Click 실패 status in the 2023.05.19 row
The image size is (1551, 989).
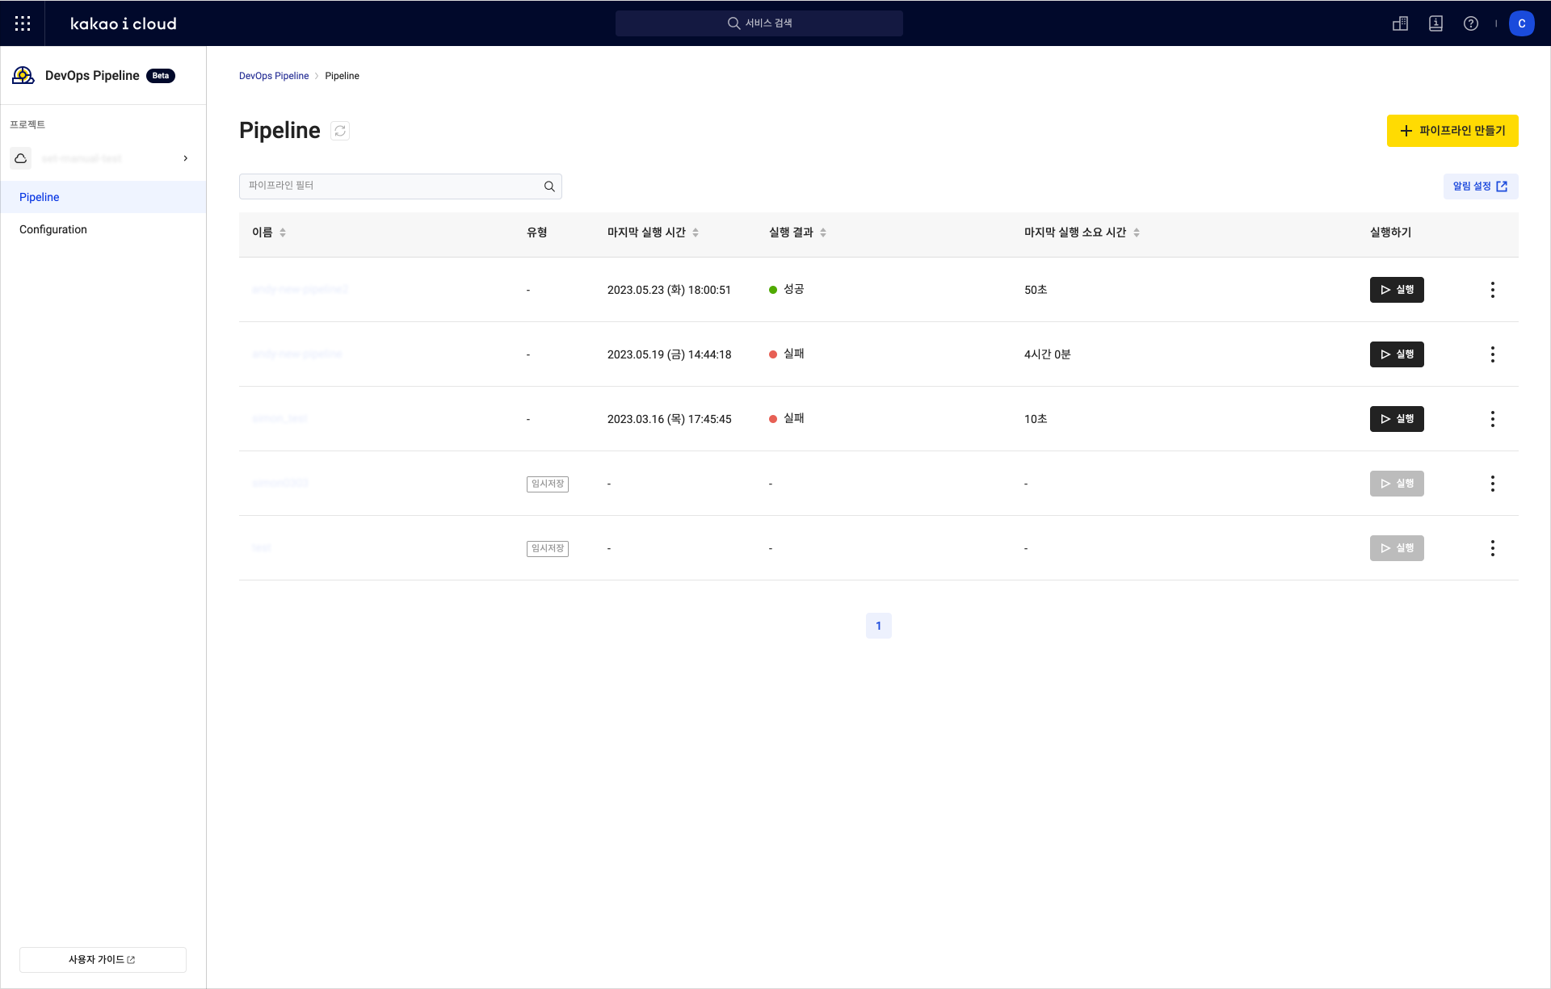[x=793, y=354]
